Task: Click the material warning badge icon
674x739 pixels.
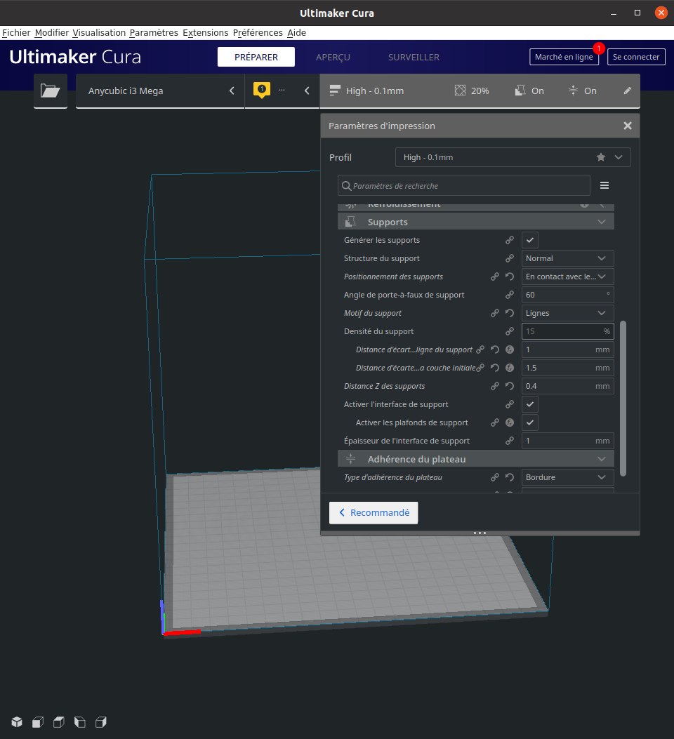Action: (262, 90)
